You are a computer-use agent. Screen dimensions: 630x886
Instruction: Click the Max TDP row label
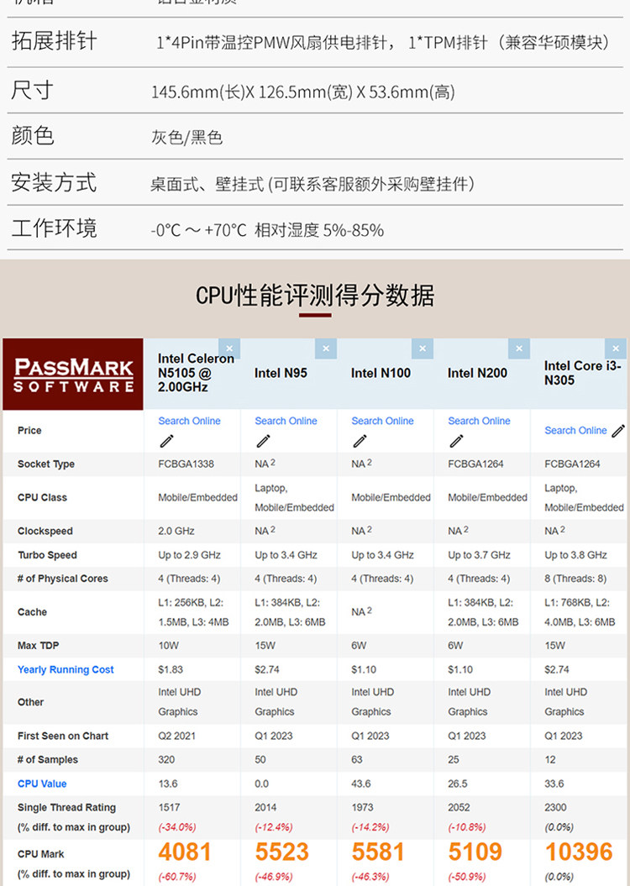point(38,645)
